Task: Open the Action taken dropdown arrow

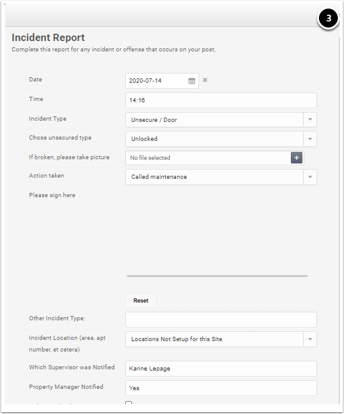Action: pyautogui.click(x=310, y=177)
